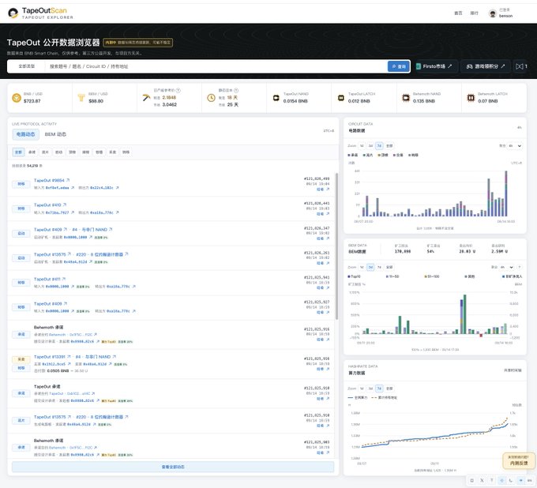Set BEM chart zoom to 7d
Screen dimensions: 537x488
[379, 267]
